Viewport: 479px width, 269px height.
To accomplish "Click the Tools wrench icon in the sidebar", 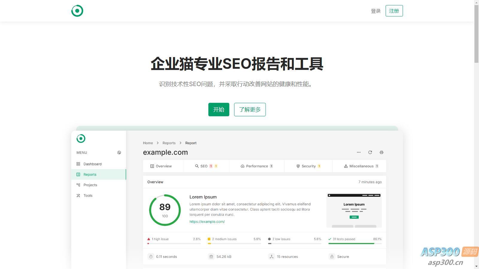I will pyautogui.click(x=78, y=195).
